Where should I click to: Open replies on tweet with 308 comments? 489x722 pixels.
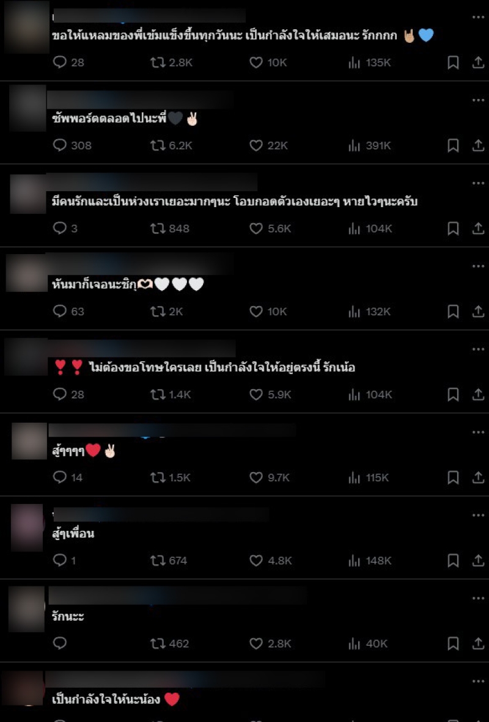(72, 145)
